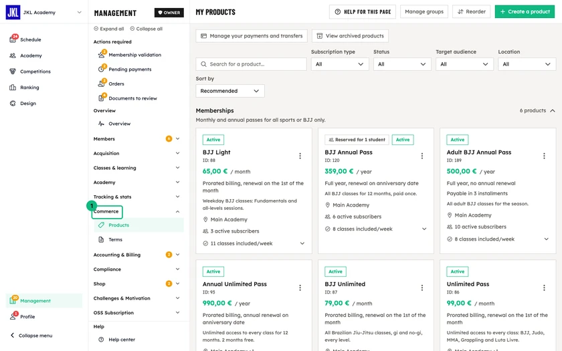Open the Ranking podium icon
Screen dimensions: 562x351
click(x=13, y=88)
